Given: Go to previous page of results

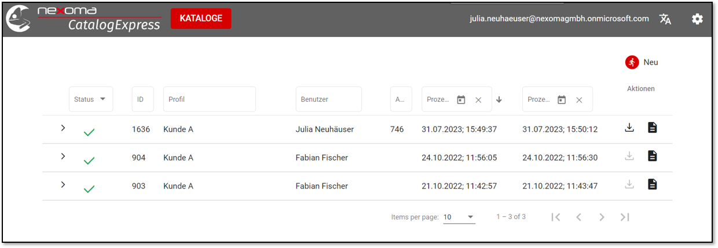Looking at the screenshot, I should [578, 217].
